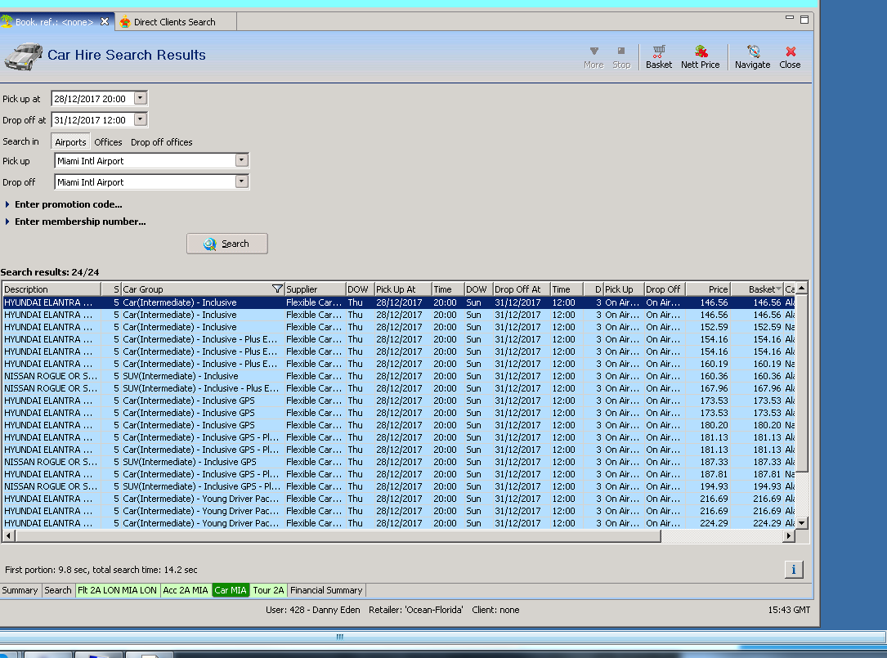This screenshot has width=887, height=658.
Task: Select the Offices search option
Action: pyautogui.click(x=108, y=142)
